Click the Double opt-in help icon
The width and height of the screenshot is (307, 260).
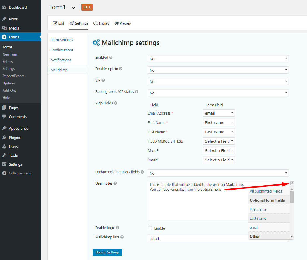tap(121, 69)
